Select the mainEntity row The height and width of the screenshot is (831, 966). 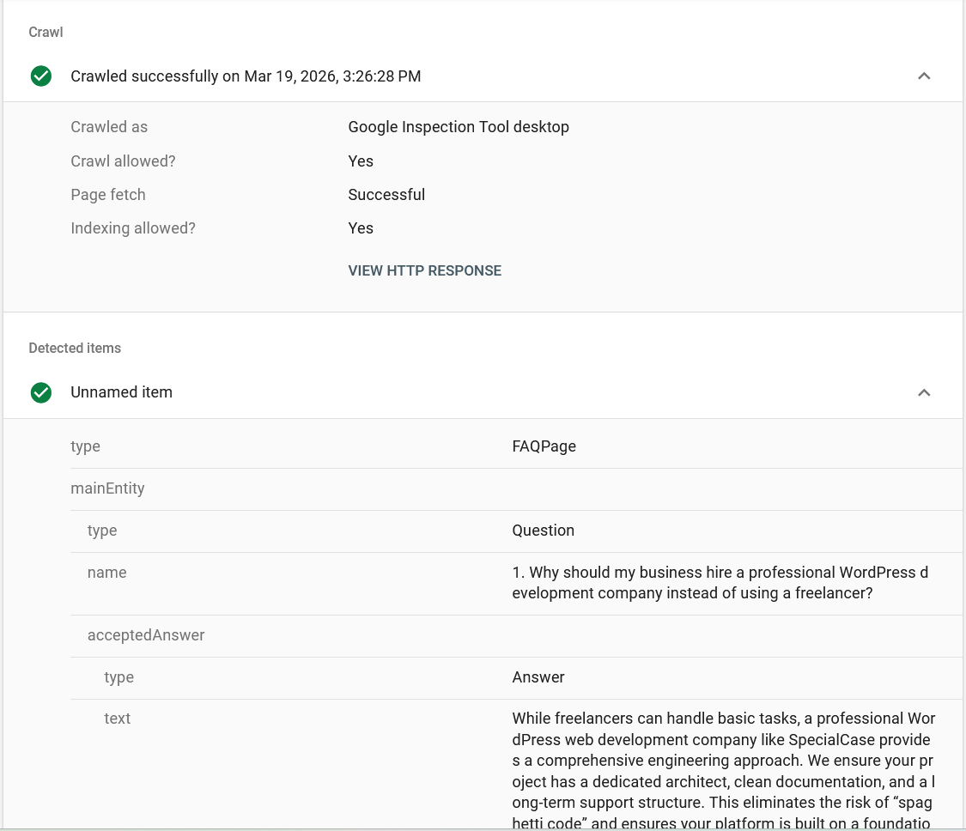[107, 488]
